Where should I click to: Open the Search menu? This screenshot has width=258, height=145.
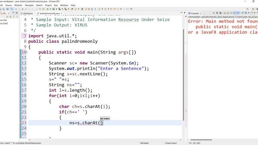pos(39,5)
